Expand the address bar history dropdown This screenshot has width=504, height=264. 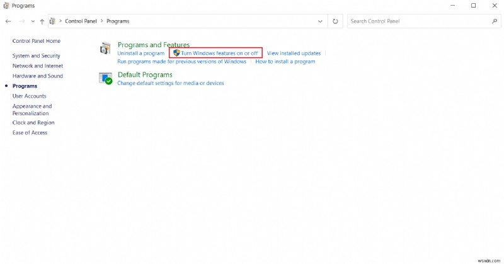pos(320,21)
